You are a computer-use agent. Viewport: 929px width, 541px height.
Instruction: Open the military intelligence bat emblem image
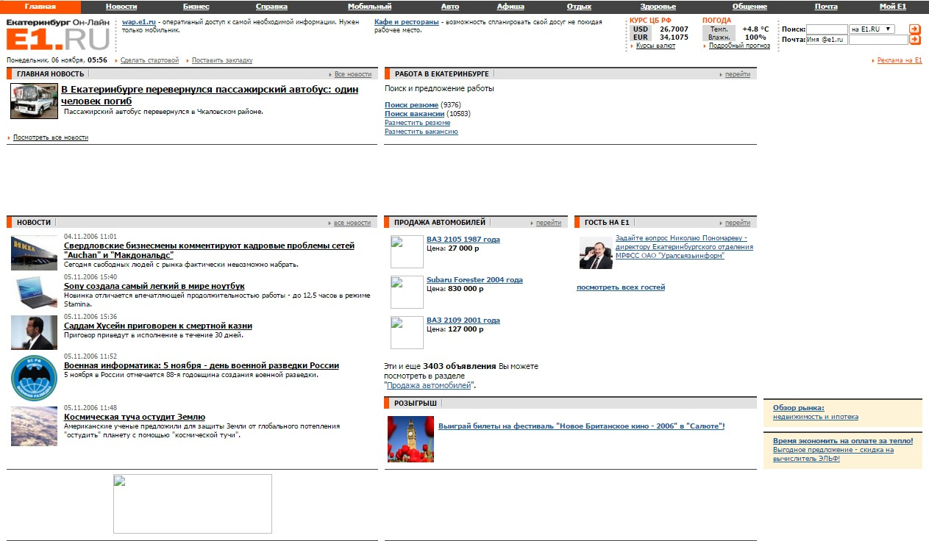click(34, 379)
